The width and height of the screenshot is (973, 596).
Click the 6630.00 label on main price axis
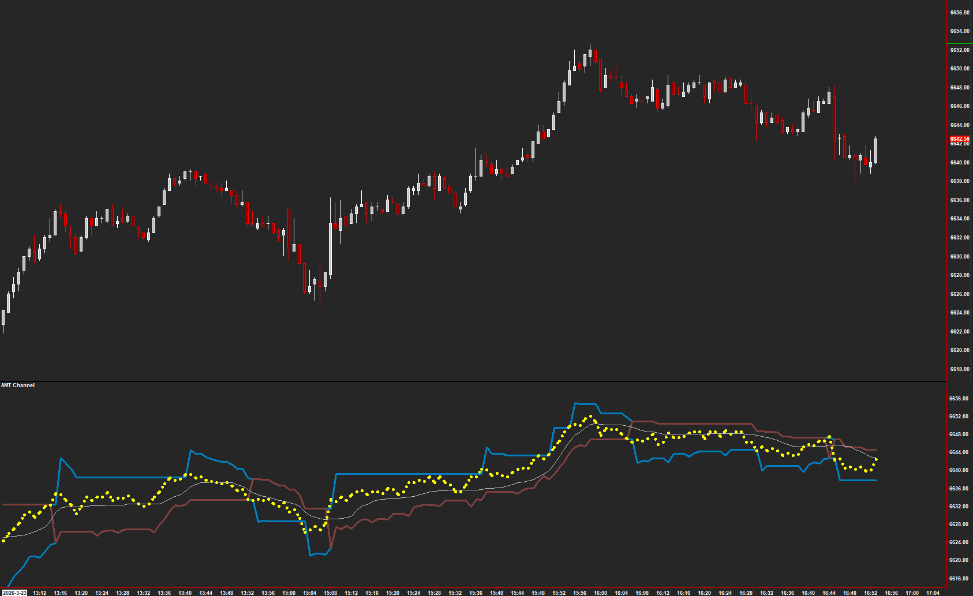[960, 257]
